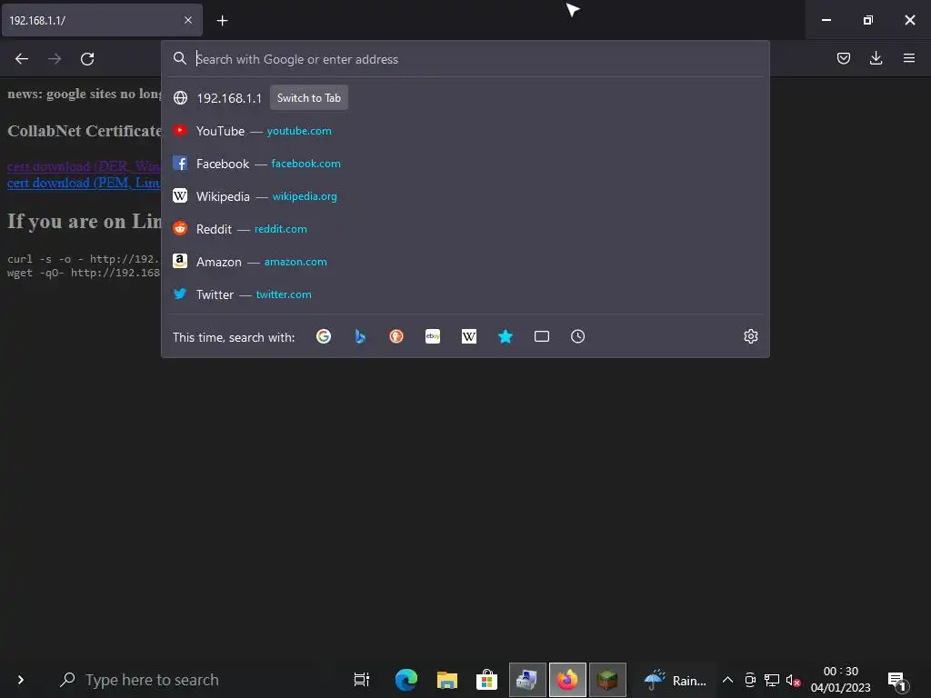The width and height of the screenshot is (931, 698).
Task: Open the computer-icon app on the taskbar
Action: coord(526,680)
